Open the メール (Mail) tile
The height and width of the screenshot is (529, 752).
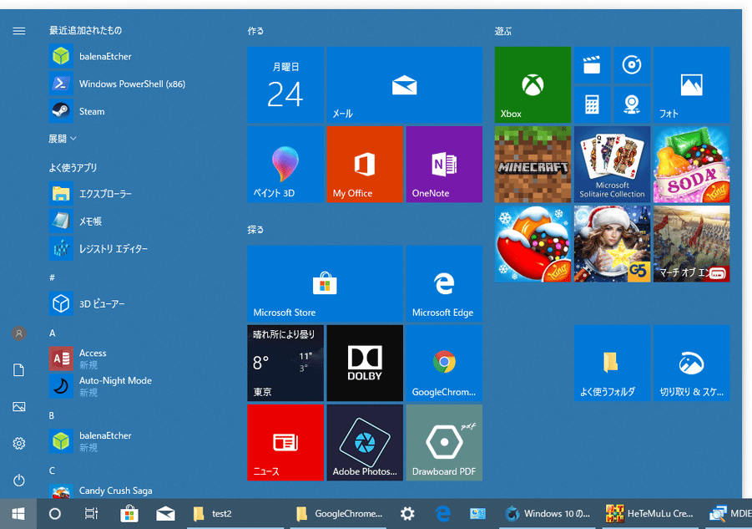click(404, 84)
